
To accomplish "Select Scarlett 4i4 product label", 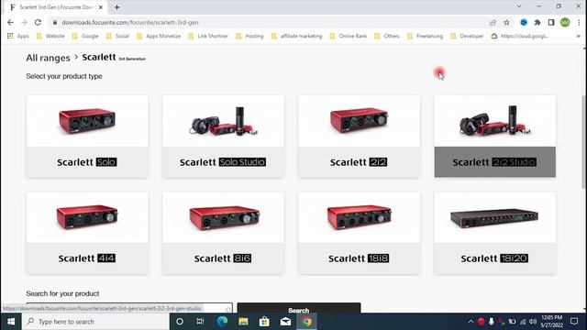I will tap(87, 258).
